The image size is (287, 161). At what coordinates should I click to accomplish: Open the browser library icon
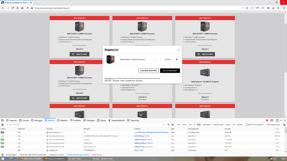[x=268, y=8]
